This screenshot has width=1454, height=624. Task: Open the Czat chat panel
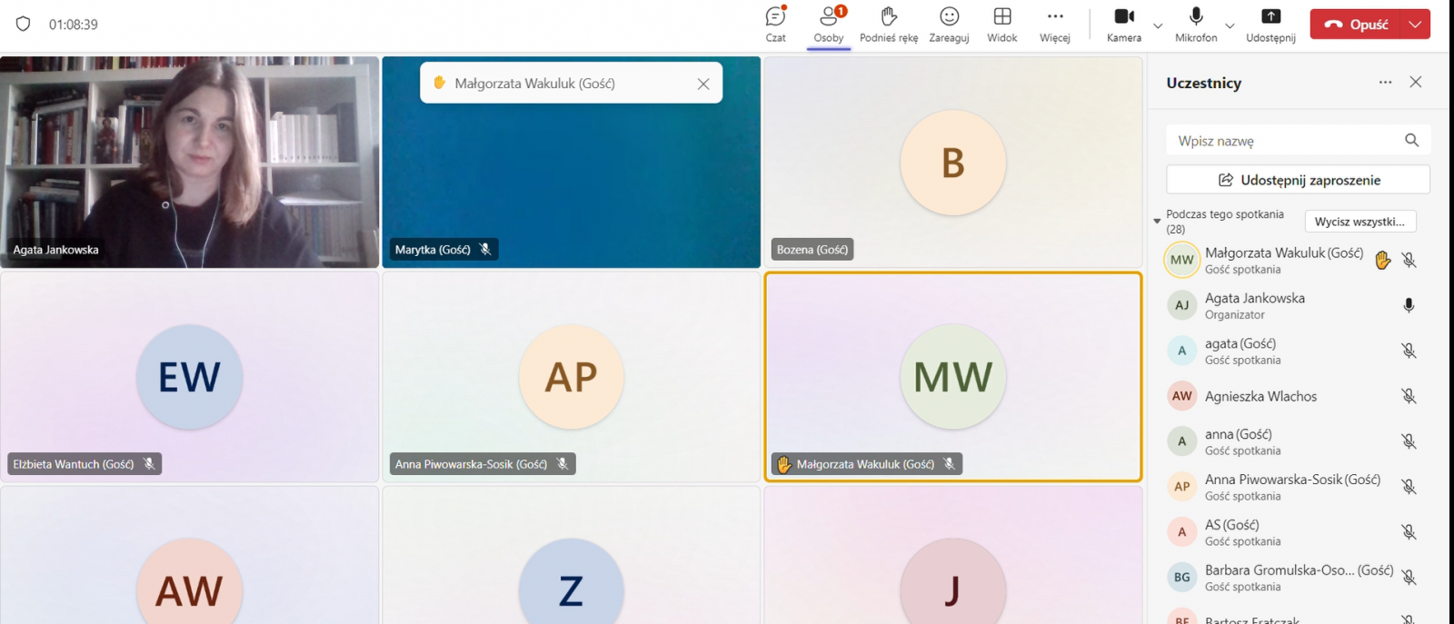[775, 25]
